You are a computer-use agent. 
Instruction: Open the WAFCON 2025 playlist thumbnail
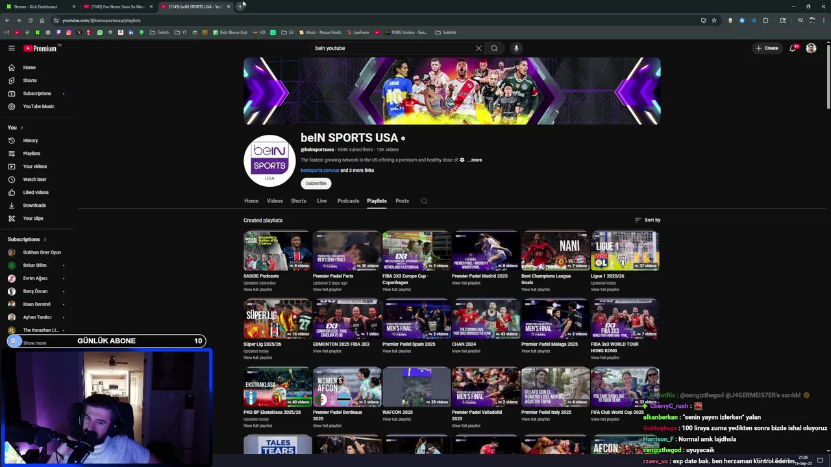[416, 387]
